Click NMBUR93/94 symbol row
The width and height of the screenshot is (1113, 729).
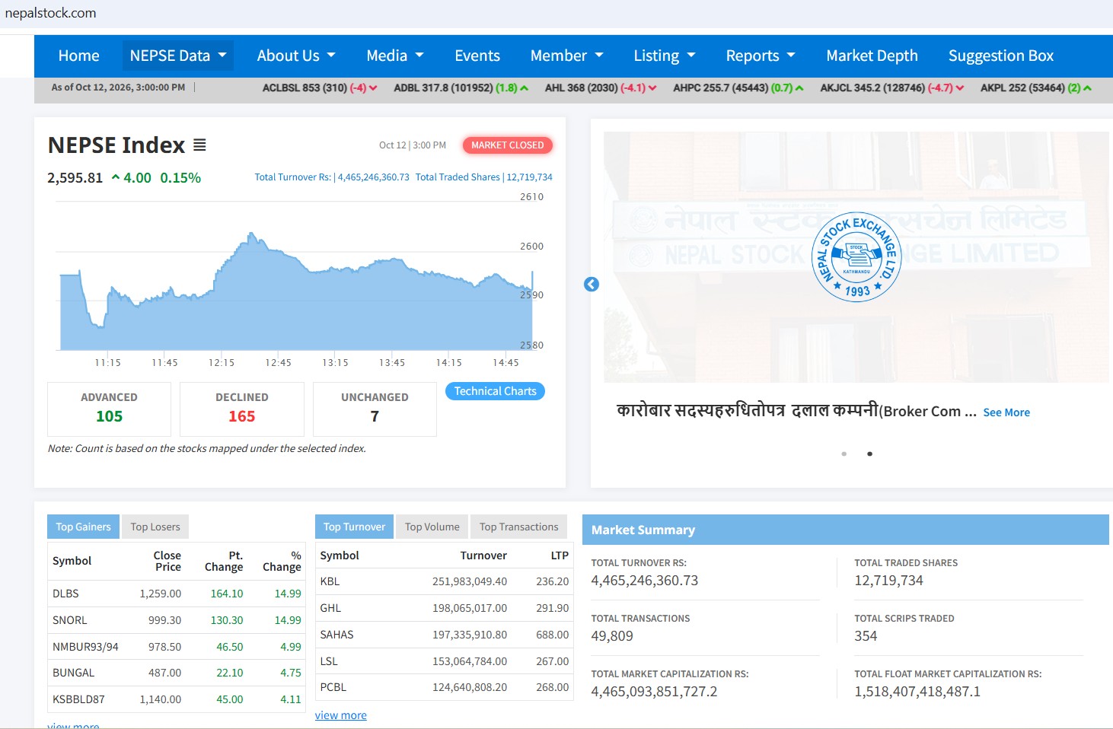coord(177,647)
